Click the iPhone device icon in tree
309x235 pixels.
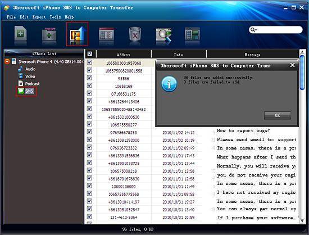(14, 61)
